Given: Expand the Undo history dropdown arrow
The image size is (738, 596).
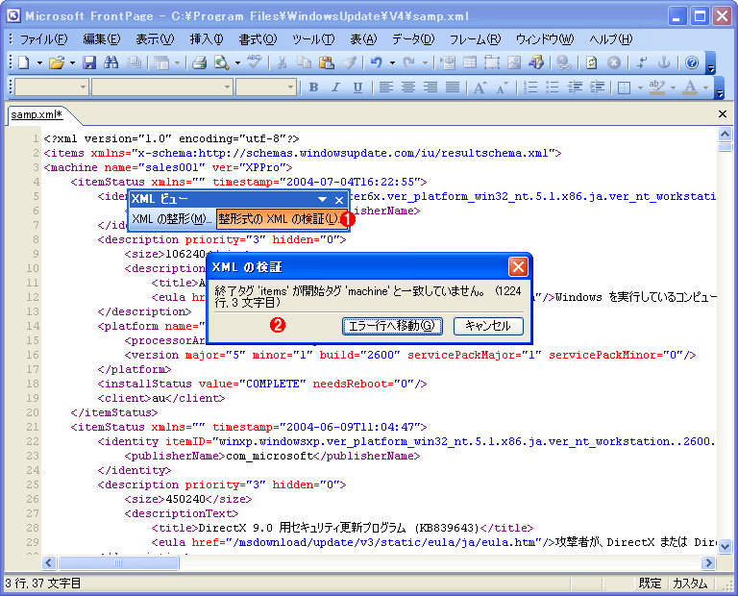Looking at the screenshot, I should pyautogui.click(x=392, y=62).
